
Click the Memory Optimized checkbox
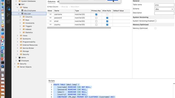pyautogui.click(x=155, y=28)
